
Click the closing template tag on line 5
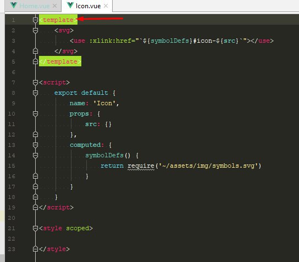click(x=60, y=61)
